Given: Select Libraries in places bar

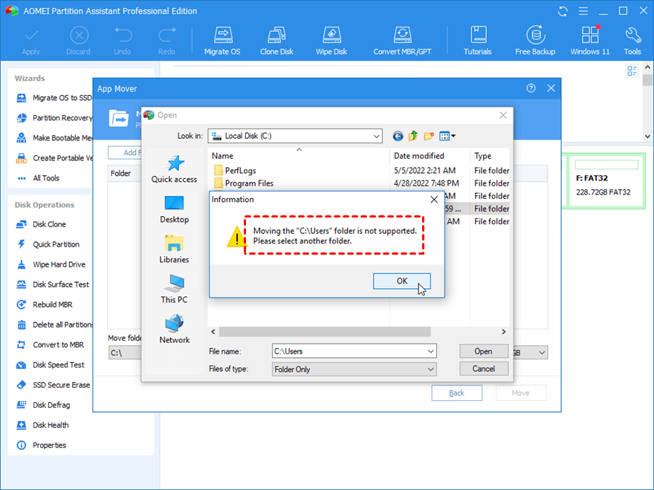Looking at the screenshot, I should click(x=175, y=249).
